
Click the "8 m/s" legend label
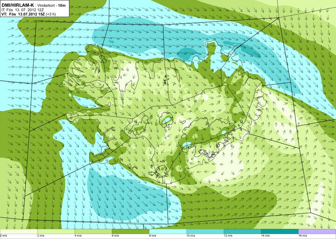coord(153,236)
